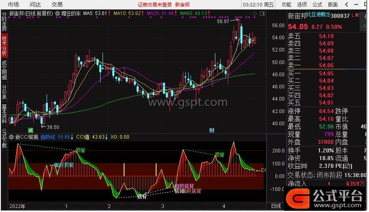Click 卖一 price 54.06
The image size is (369, 212).
[x=326, y=65]
